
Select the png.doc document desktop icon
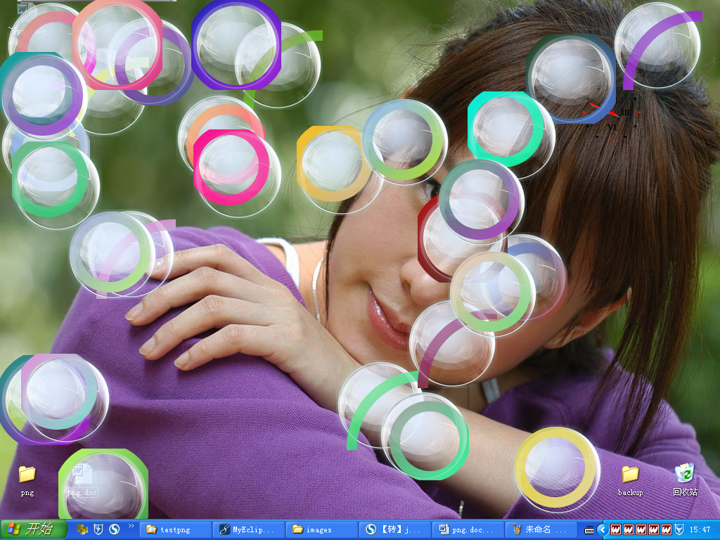(82, 480)
